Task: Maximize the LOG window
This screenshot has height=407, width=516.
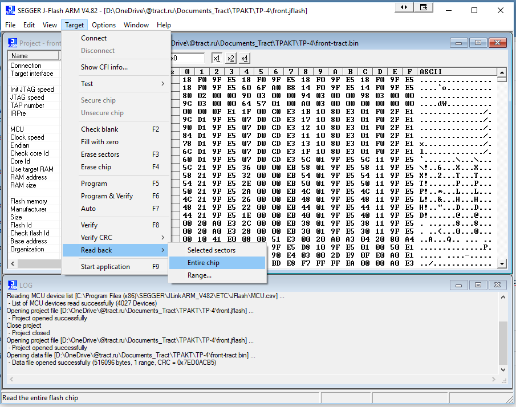Action: pos(478,285)
